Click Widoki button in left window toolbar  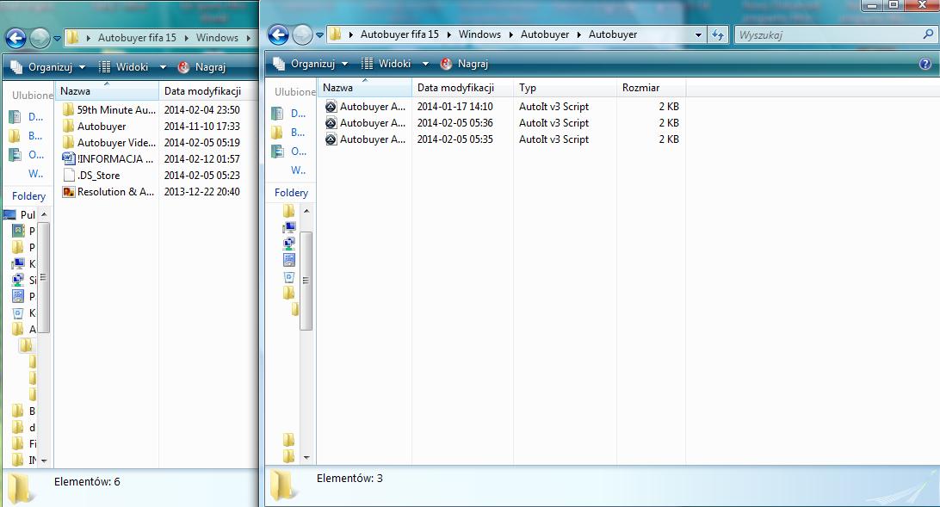click(x=124, y=67)
